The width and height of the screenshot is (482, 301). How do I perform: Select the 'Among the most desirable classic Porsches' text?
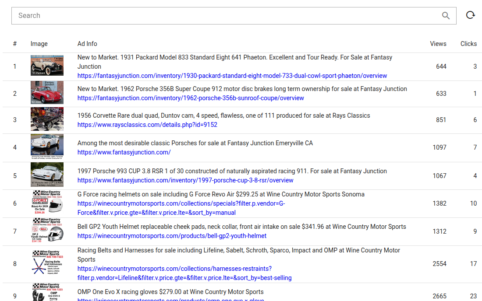pos(195,143)
